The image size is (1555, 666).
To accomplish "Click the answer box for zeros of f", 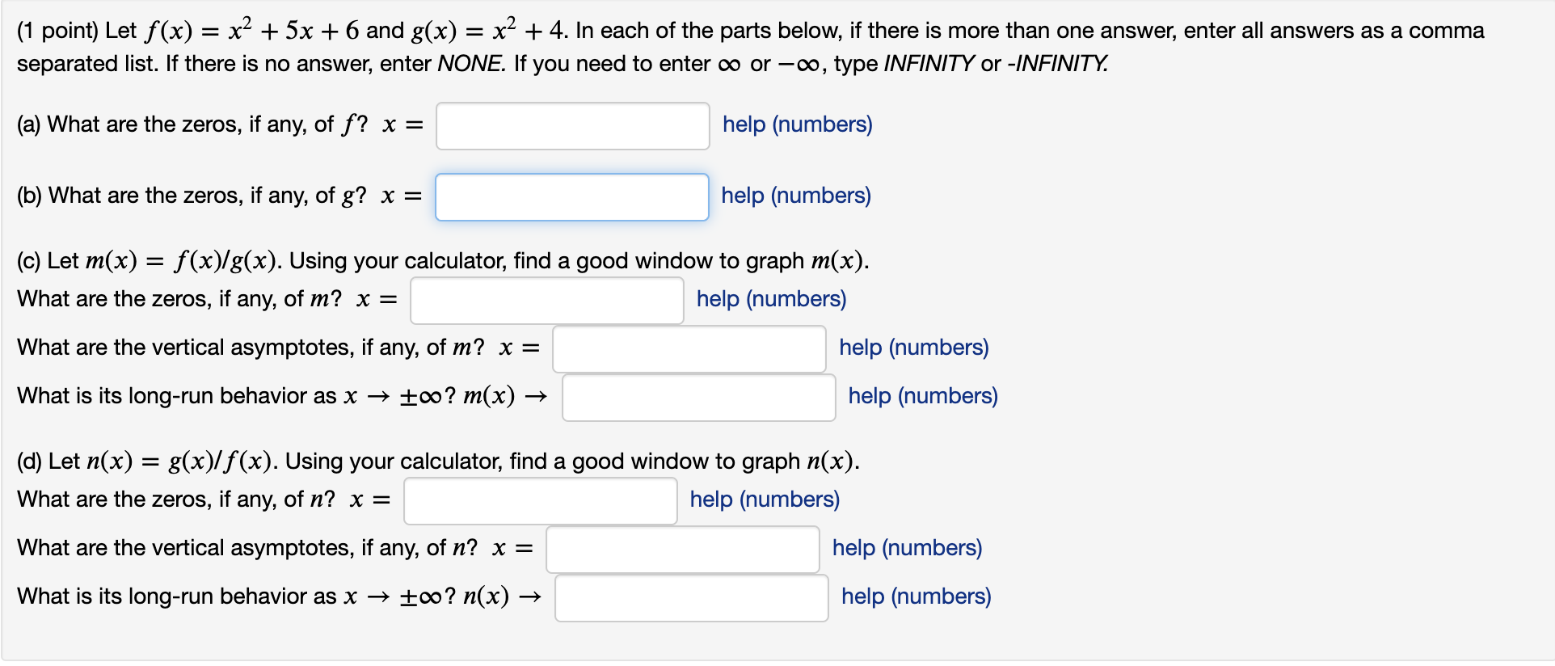I will [571, 125].
